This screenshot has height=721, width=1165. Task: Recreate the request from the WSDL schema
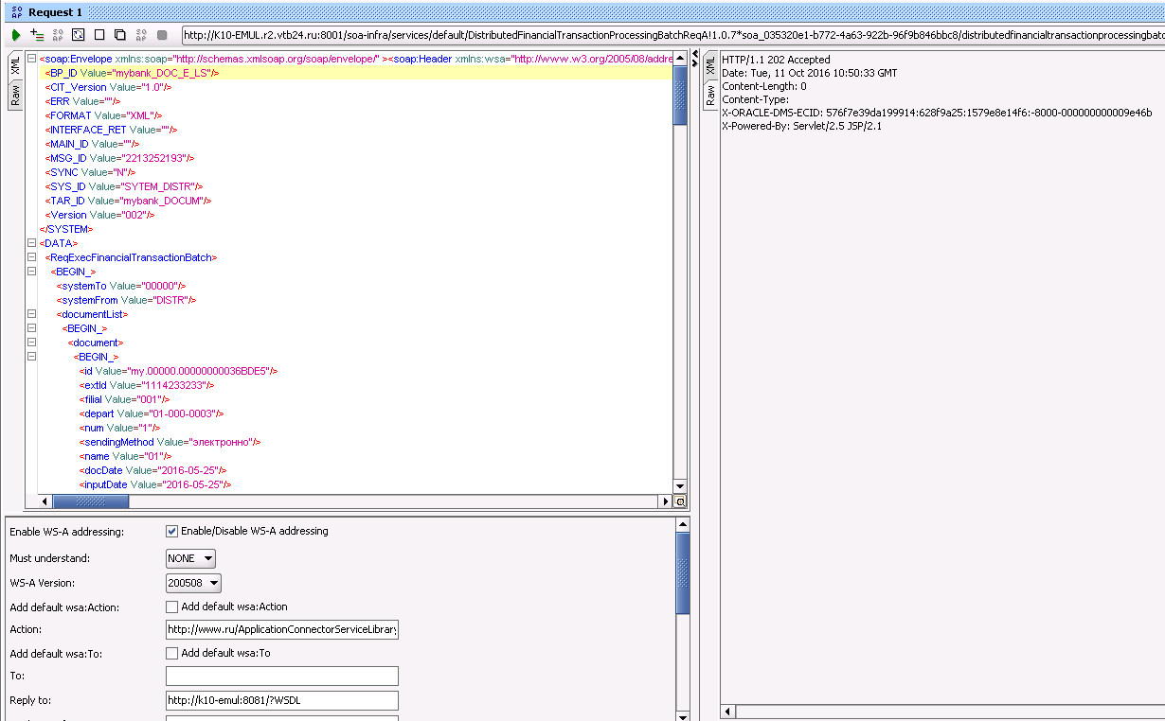[x=78, y=33]
